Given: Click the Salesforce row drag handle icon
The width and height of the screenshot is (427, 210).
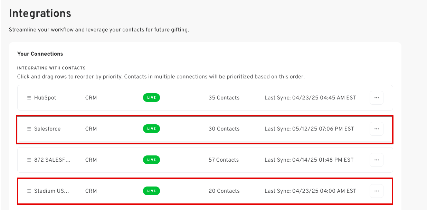Looking at the screenshot, I should [x=29, y=129].
